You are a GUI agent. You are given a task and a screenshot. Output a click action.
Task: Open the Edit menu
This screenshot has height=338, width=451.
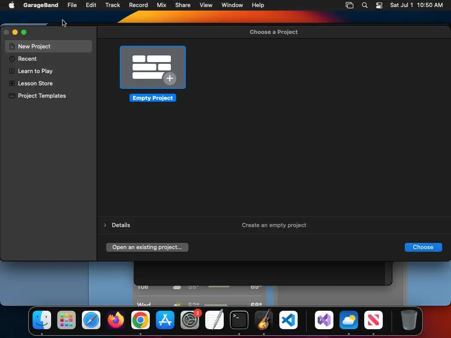91,5
